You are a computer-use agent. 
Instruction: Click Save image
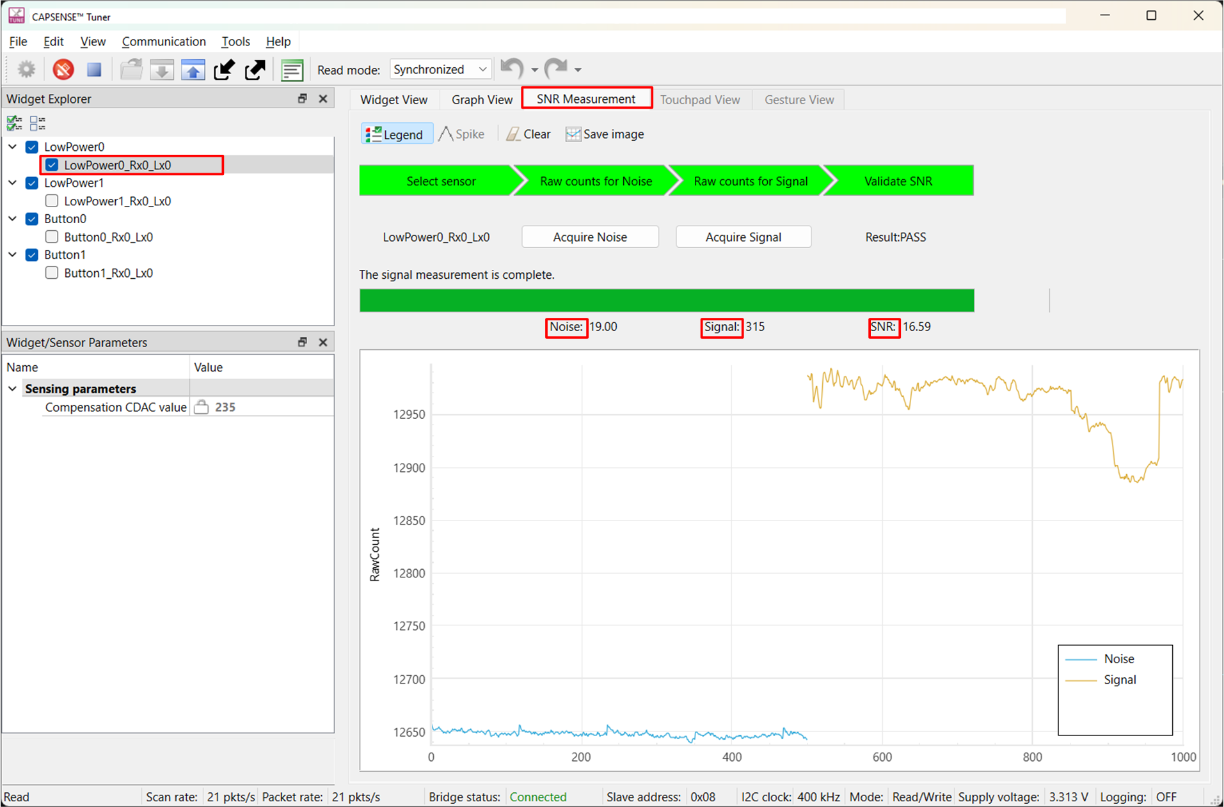(x=605, y=134)
